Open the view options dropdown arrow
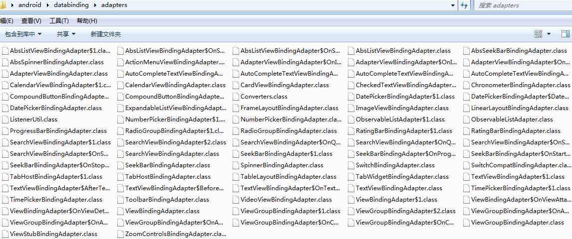This screenshot has height=239, width=572. pos(549,34)
